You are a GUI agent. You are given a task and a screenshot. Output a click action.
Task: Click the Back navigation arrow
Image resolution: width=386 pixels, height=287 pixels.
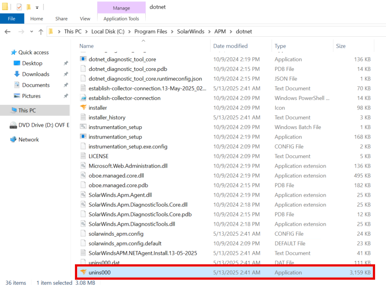(8, 32)
